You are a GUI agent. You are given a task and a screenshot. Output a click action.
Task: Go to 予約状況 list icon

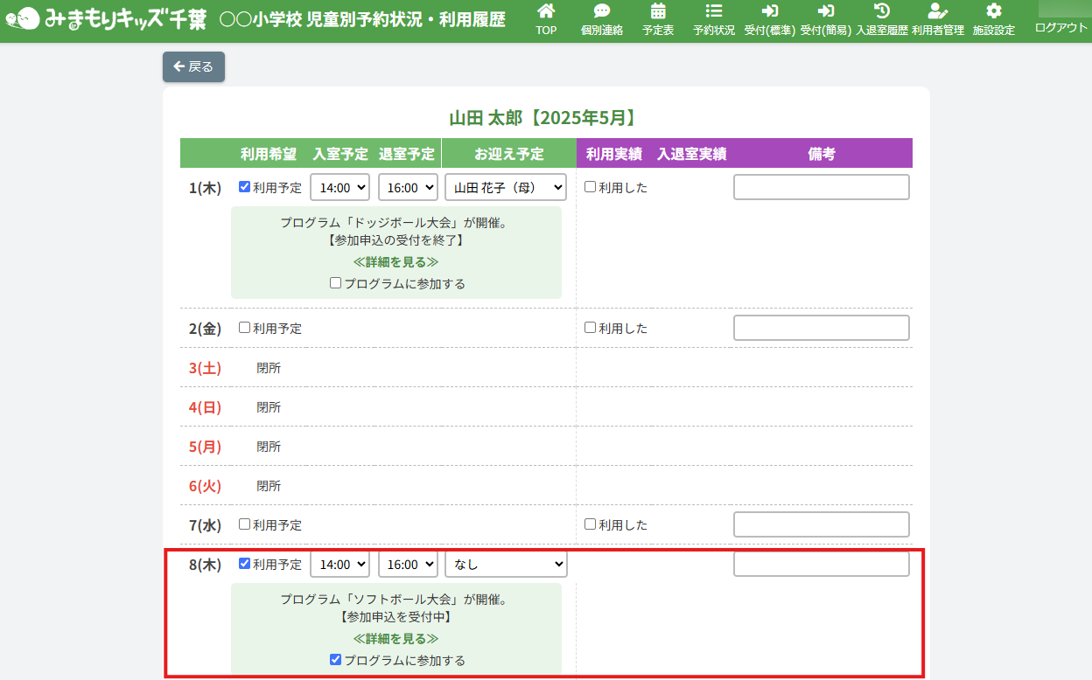(x=713, y=12)
